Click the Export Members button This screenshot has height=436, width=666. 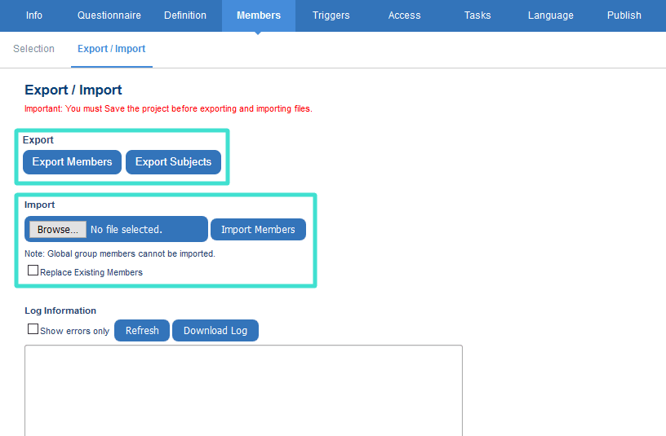[73, 162]
